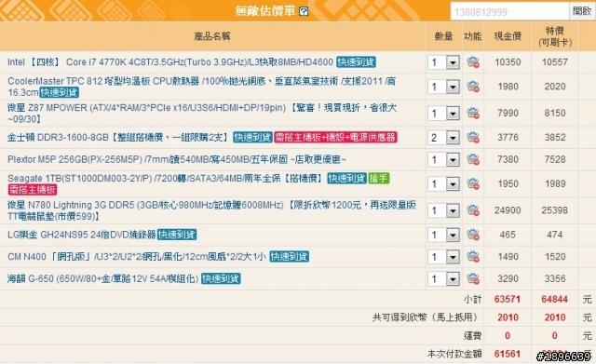Viewport: 596px width, 364px height.
Task: Select cash price 10350 for Intel CPU
Action: coord(508,62)
